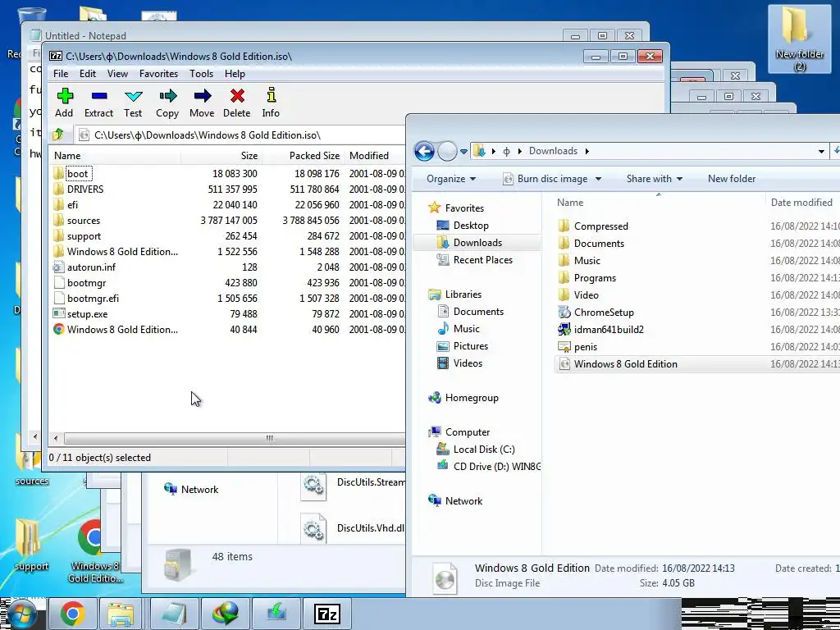Screen dimensions: 840x630
Task: Open Pictures library in navigation pane
Action: [463, 346]
